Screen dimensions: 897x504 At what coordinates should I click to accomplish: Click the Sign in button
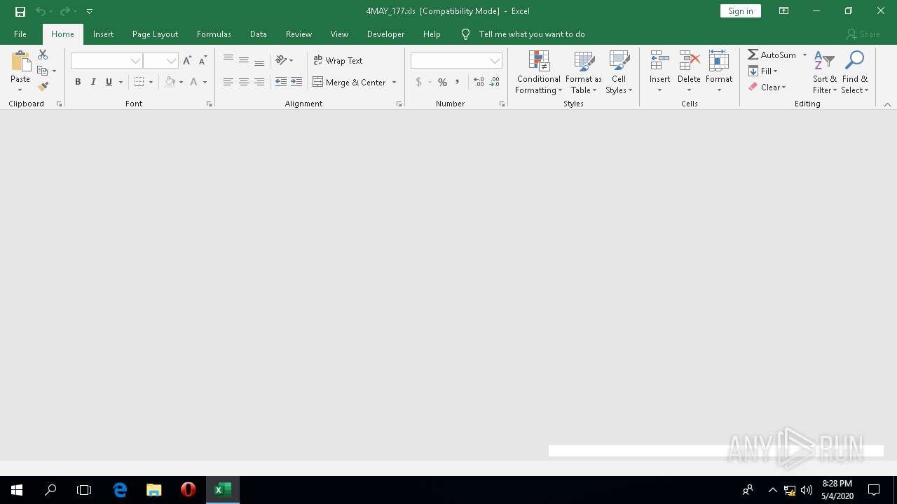[x=740, y=11]
